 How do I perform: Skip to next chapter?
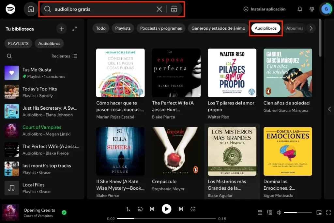pos(181,209)
